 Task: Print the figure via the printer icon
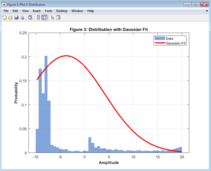coord(22,18)
